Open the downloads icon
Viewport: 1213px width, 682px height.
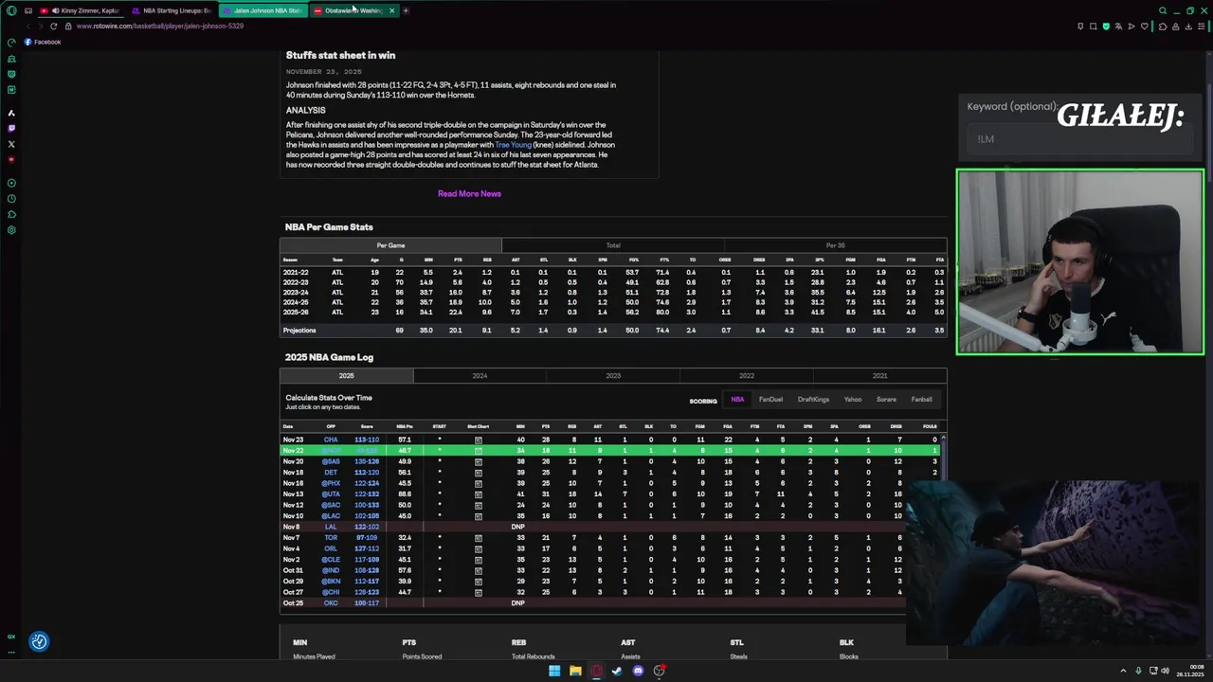click(x=1188, y=26)
